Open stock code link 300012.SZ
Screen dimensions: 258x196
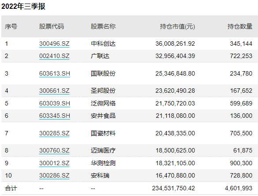pos(54,163)
